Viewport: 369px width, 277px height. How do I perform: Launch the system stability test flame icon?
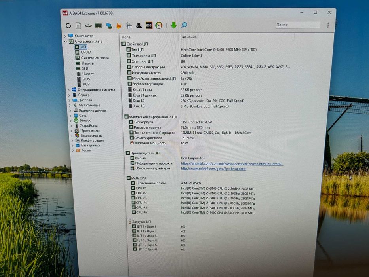[119, 25]
